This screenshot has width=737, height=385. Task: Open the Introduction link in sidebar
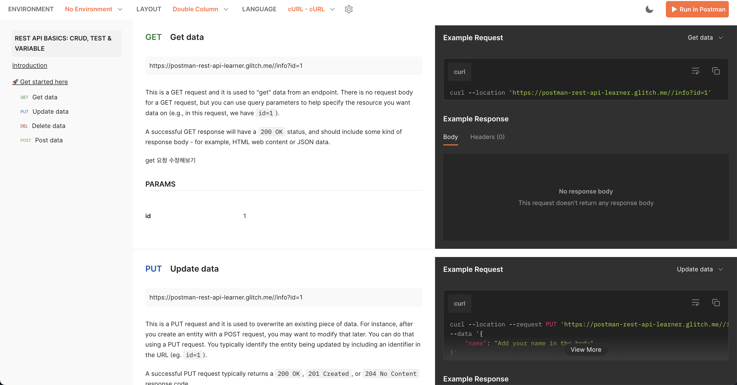pos(30,65)
